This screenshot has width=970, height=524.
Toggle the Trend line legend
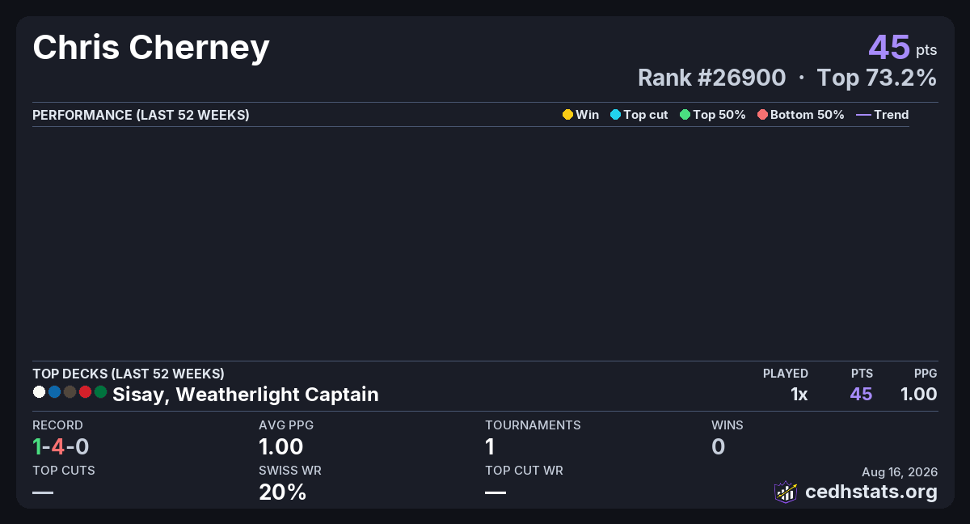pyautogui.click(x=882, y=115)
